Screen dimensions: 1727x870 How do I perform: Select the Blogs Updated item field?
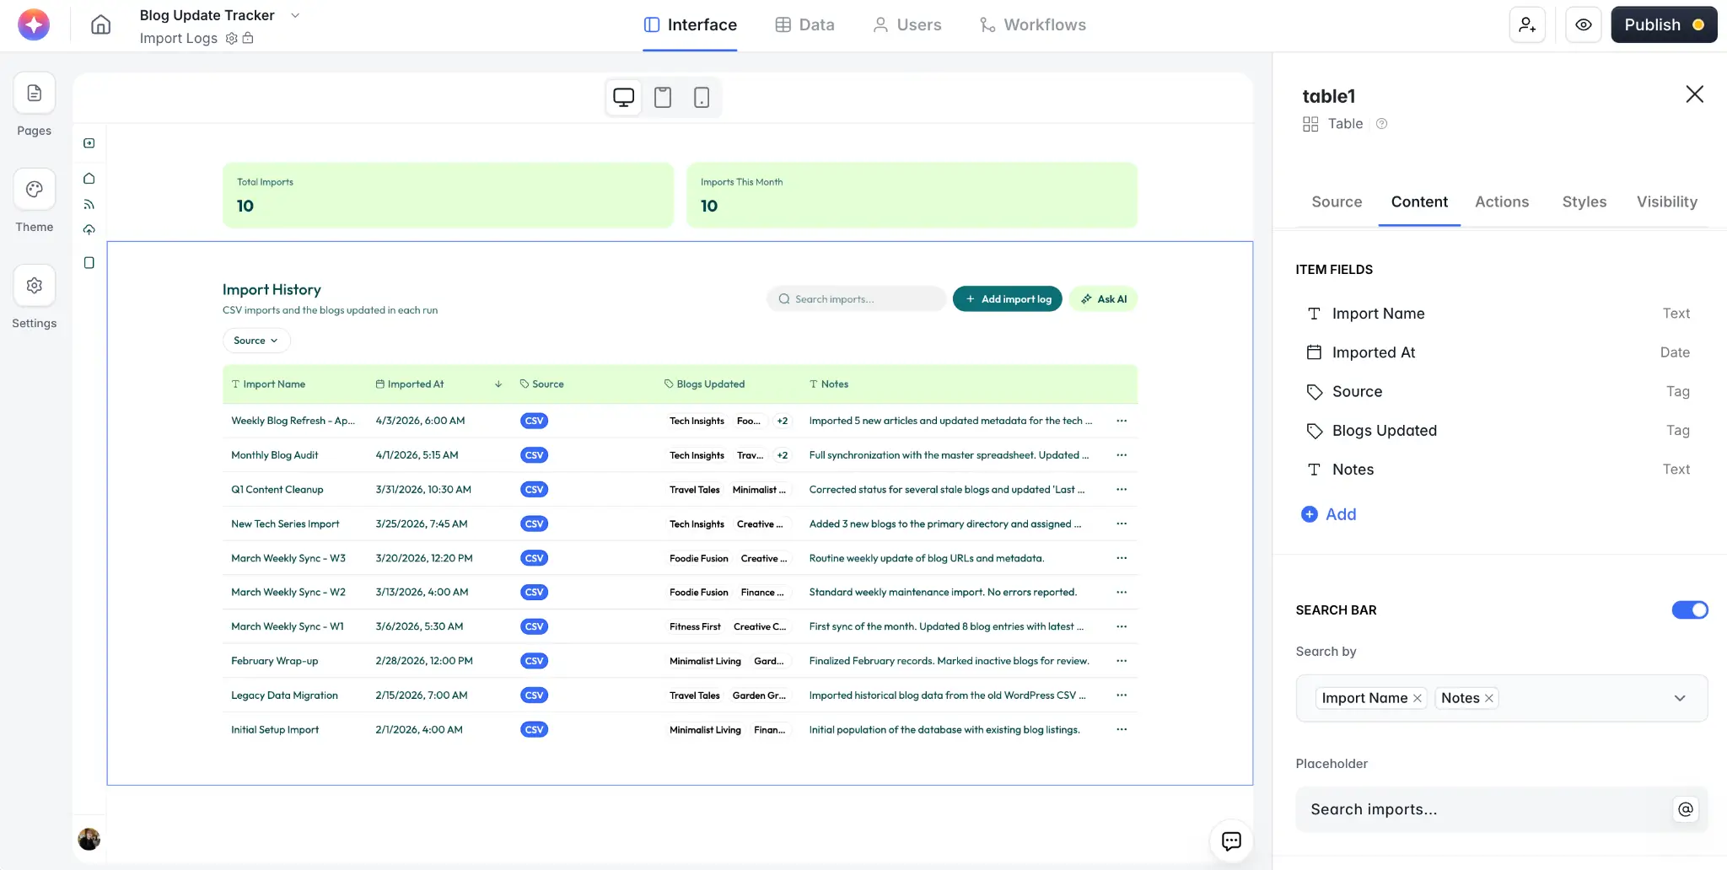tap(1498, 431)
